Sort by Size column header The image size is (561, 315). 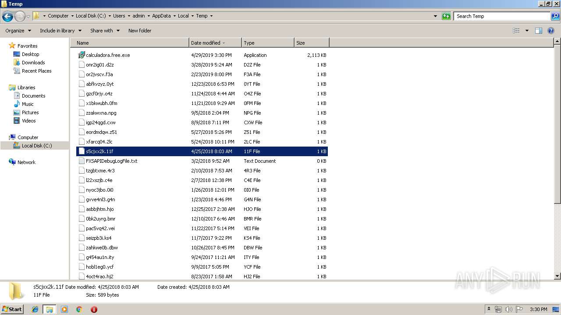(312, 43)
